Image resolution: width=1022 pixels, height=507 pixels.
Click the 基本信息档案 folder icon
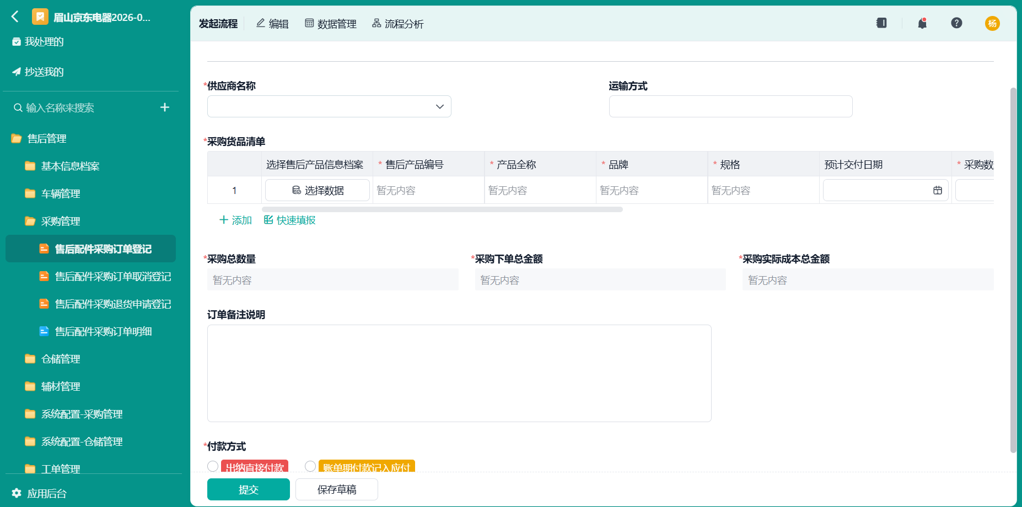[x=30, y=166]
